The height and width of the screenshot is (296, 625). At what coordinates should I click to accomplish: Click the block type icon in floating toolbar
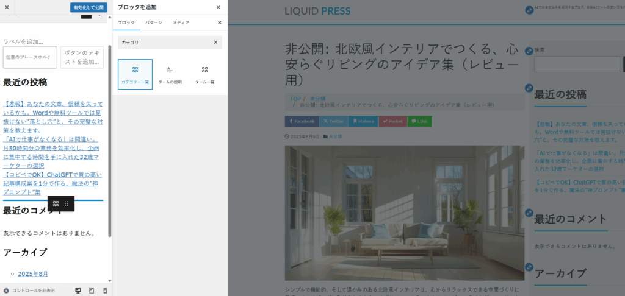[56, 203]
